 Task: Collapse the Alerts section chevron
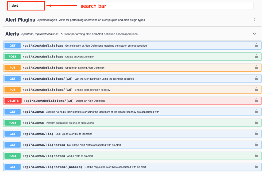[x=254, y=34]
